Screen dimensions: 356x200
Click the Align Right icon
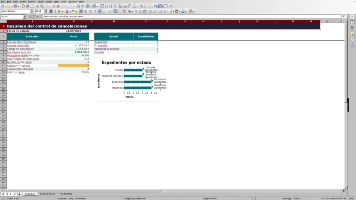tap(90, 11)
